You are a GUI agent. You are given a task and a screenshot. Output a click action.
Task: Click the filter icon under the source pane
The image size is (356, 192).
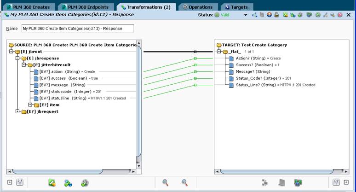point(20,182)
